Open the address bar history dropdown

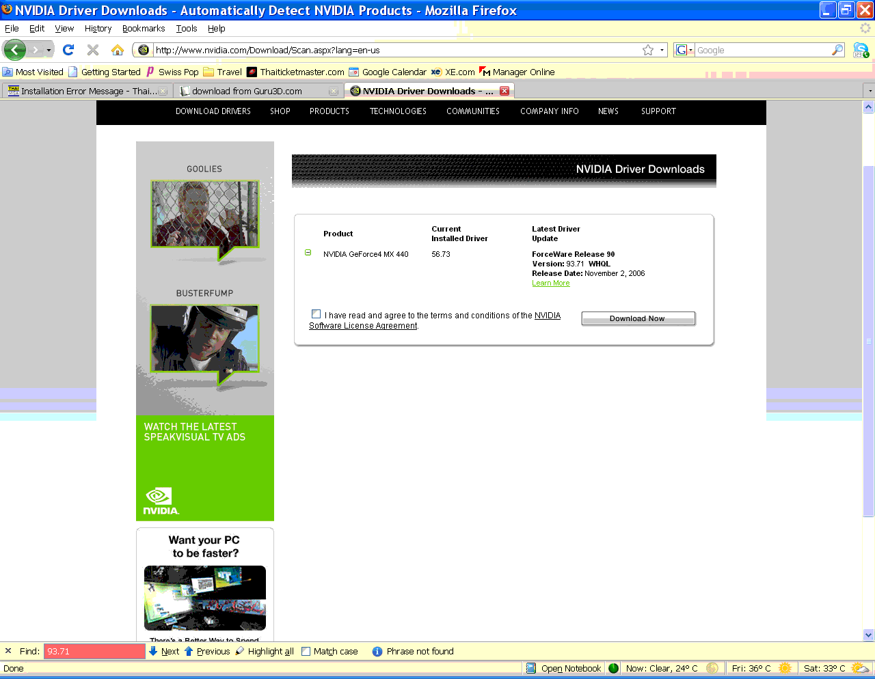click(x=662, y=50)
